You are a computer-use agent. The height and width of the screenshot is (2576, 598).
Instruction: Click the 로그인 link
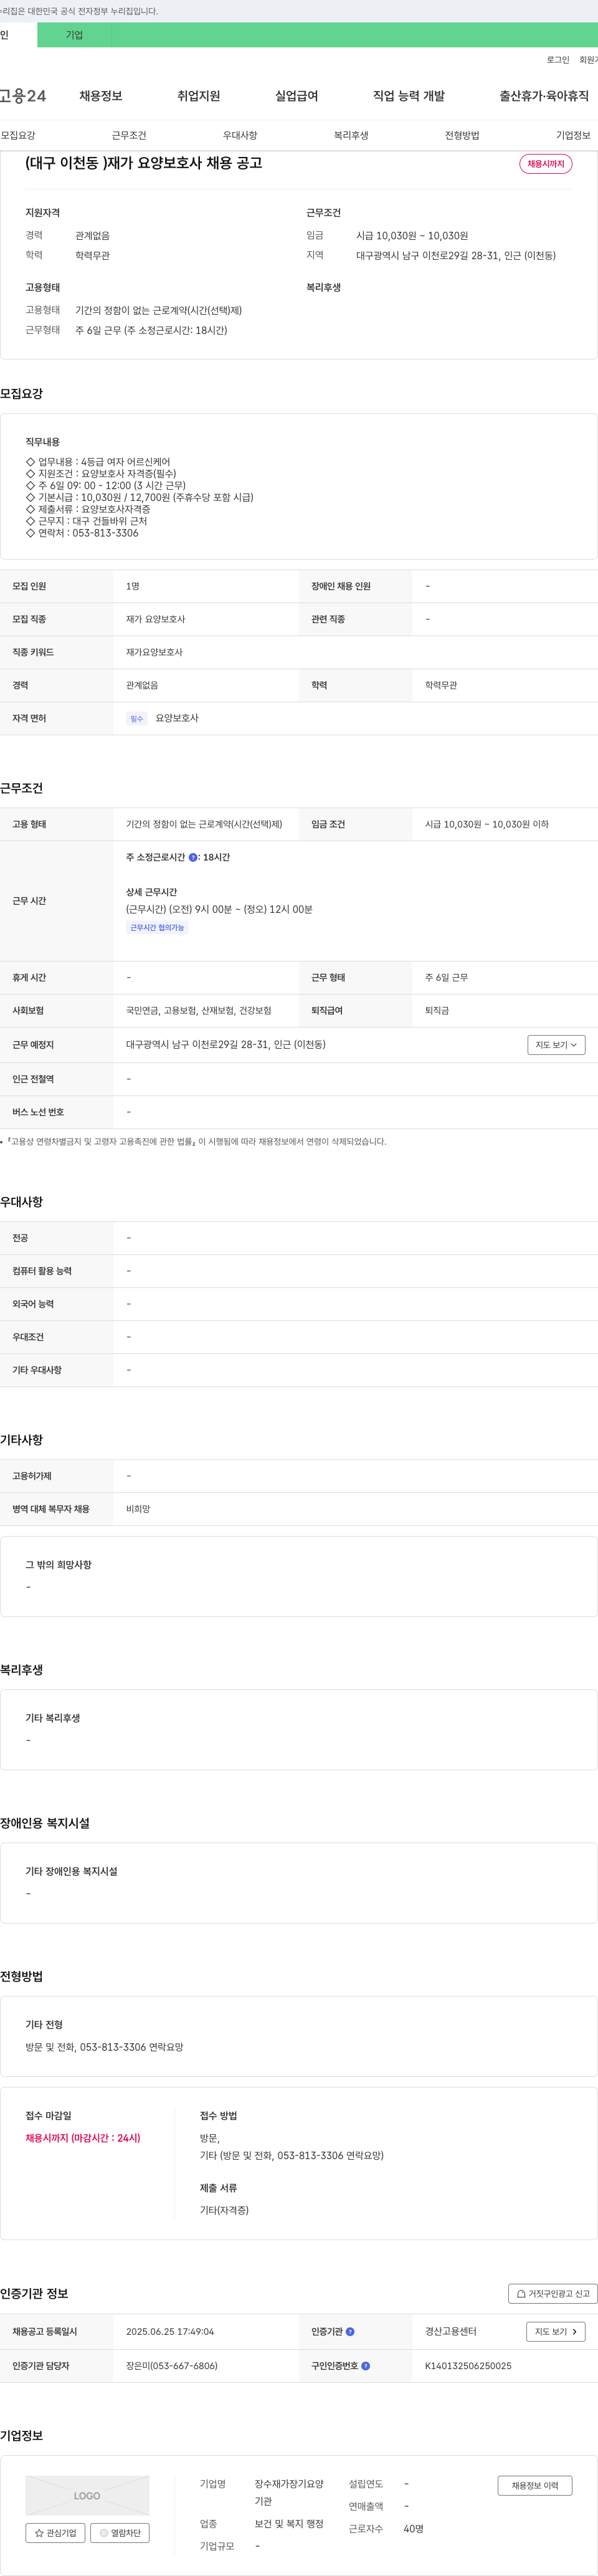pos(558,60)
